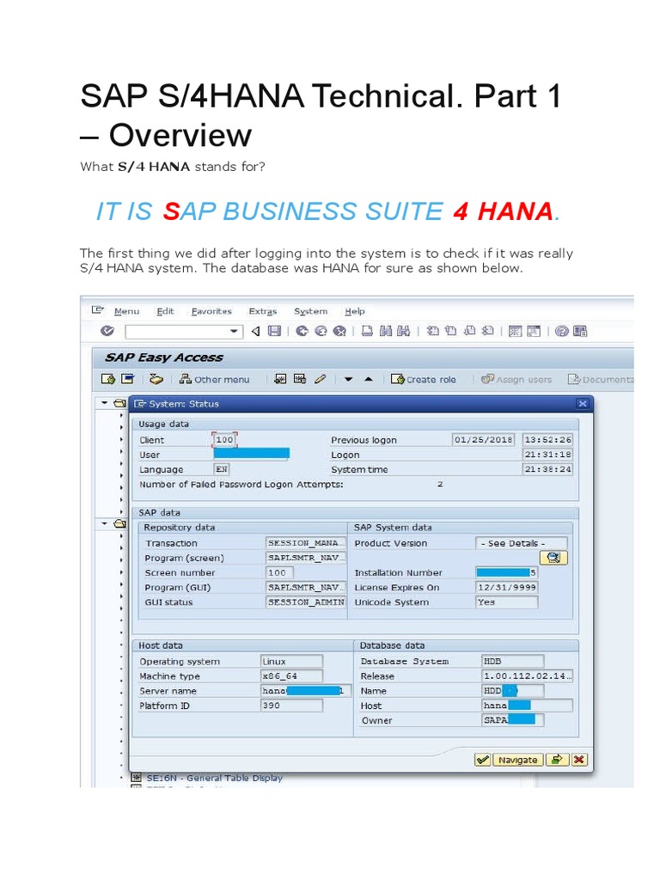The width and height of the screenshot is (660, 880).
Task: Click the Create role button
Action: pyautogui.click(x=424, y=379)
